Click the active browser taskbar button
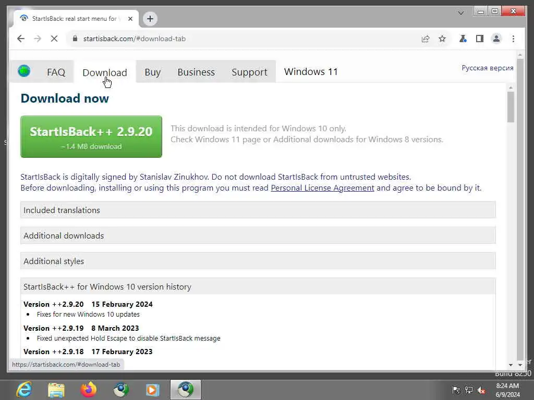 tap(186, 390)
